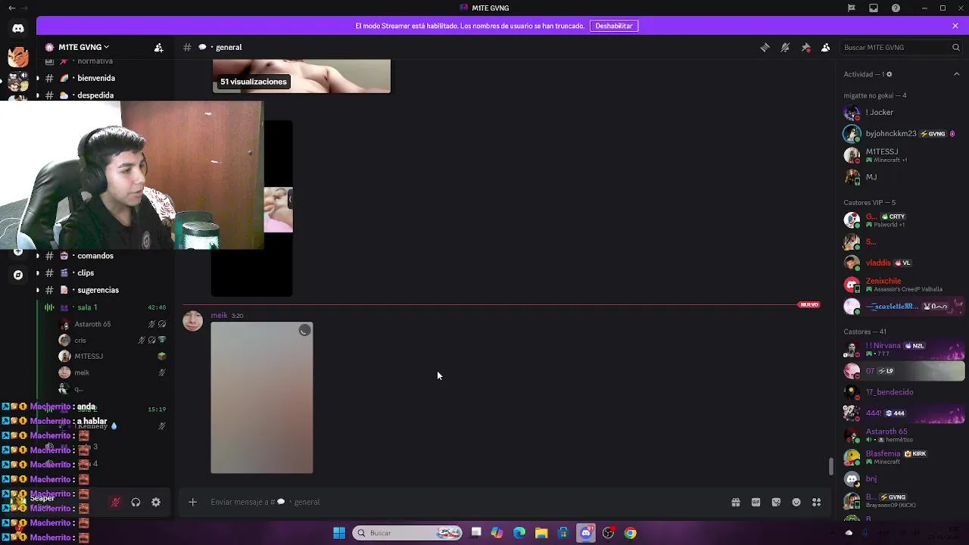Open the inbox icon in title bar
The height and width of the screenshot is (545, 969).
874,8
